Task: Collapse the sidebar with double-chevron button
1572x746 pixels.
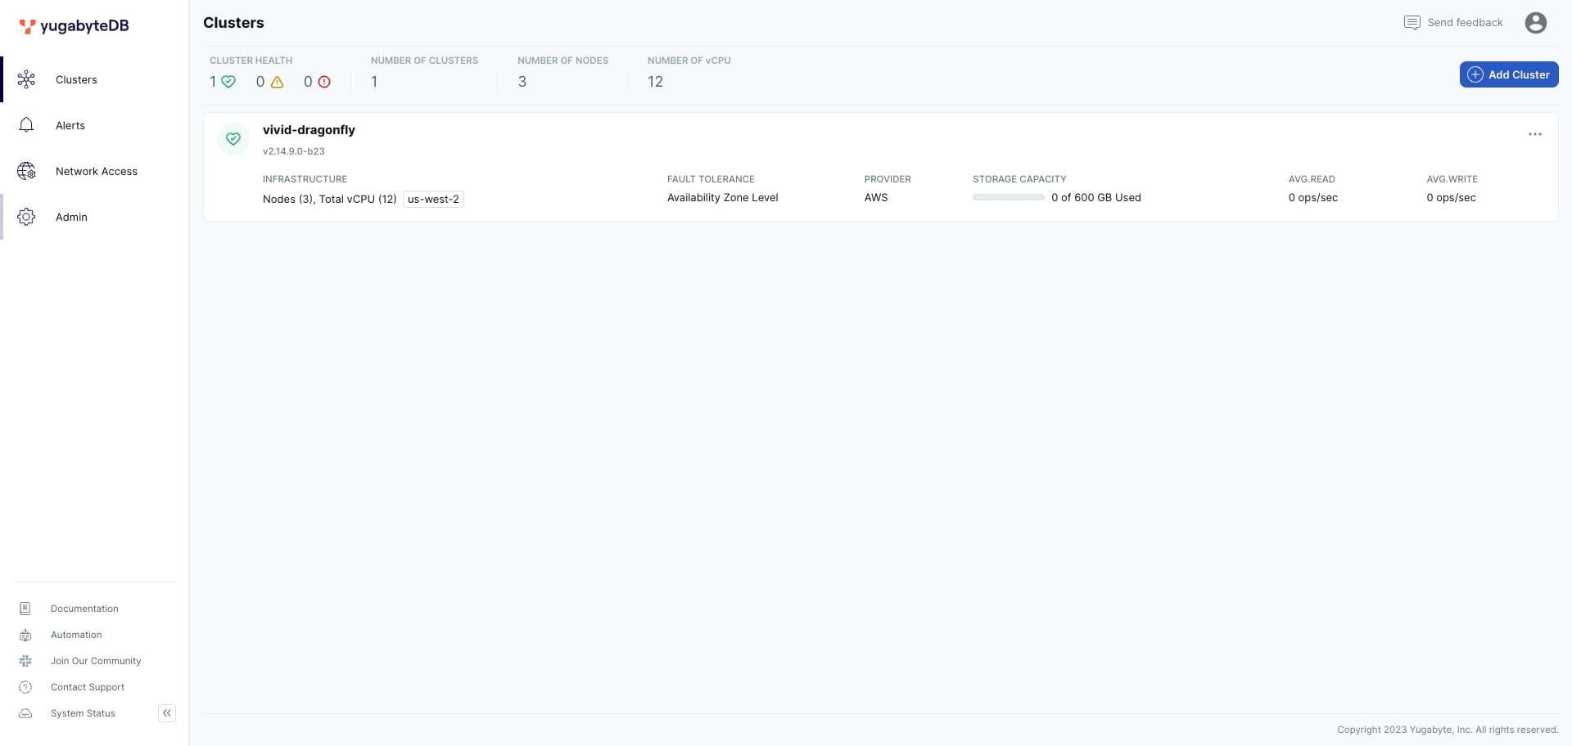Action: (167, 713)
